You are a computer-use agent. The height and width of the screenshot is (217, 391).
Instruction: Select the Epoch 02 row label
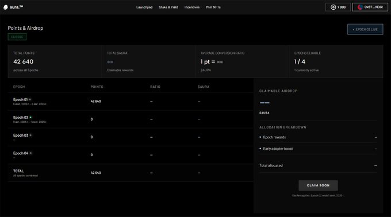click(x=21, y=118)
